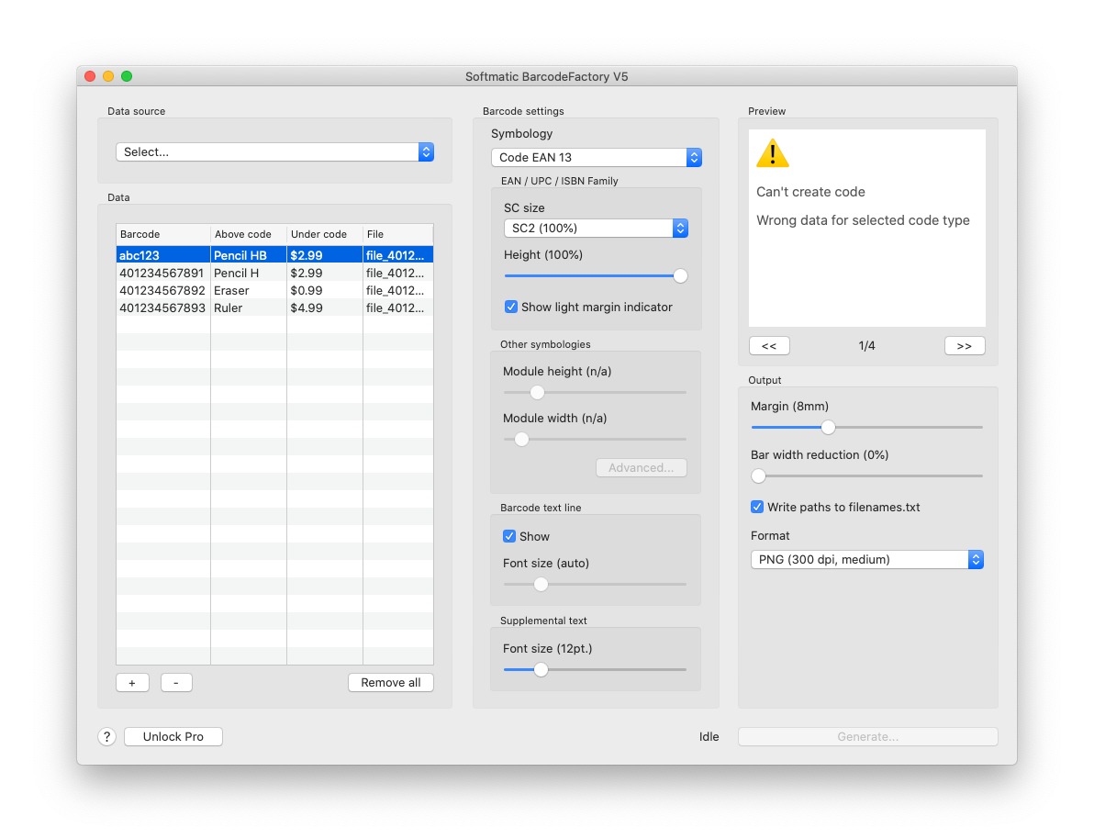Click the Unlock Pro button
The height and width of the screenshot is (839, 1094).
(x=173, y=736)
